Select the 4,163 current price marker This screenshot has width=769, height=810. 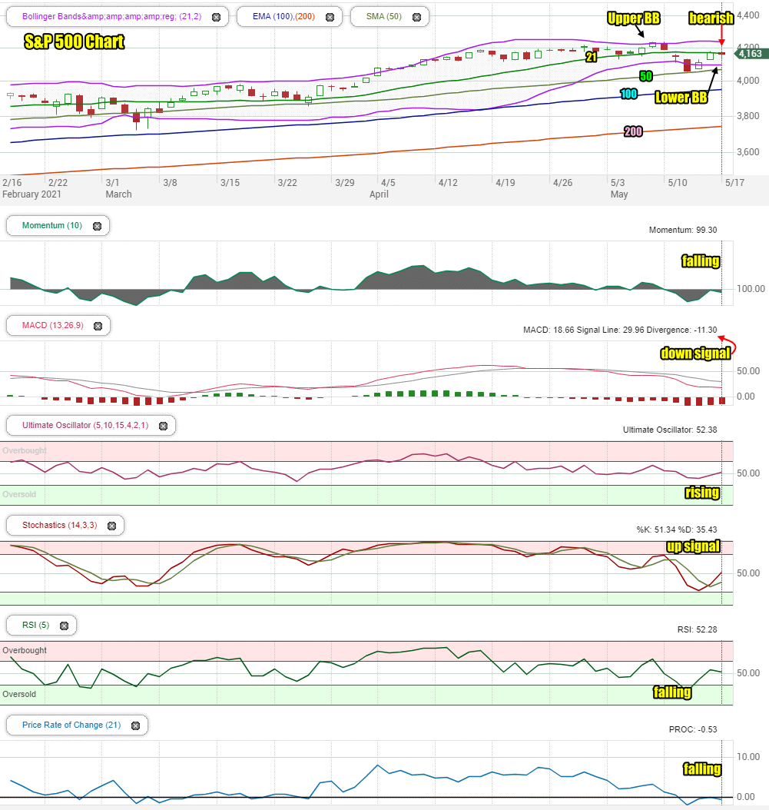pos(751,53)
